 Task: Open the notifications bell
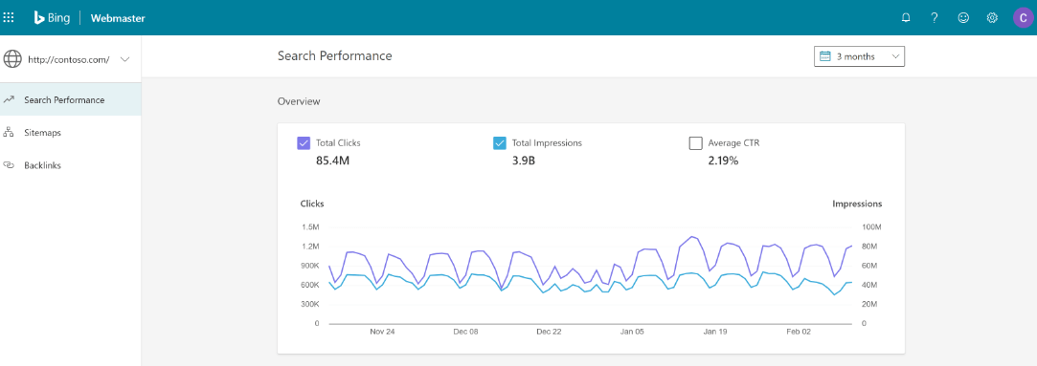tap(906, 18)
